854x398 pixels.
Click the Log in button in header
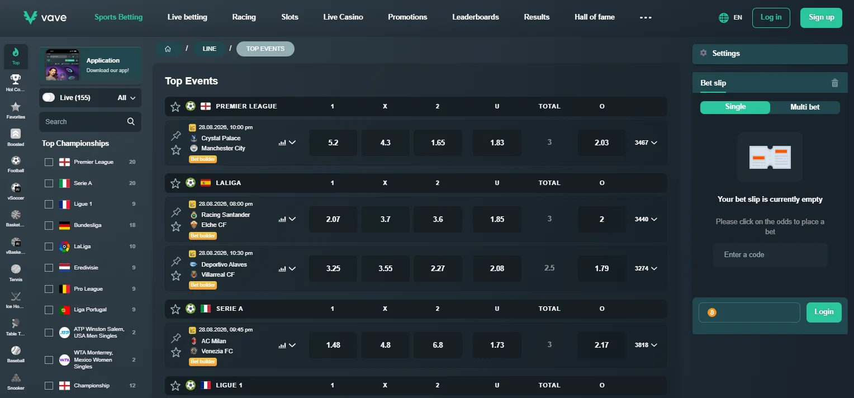click(x=771, y=17)
